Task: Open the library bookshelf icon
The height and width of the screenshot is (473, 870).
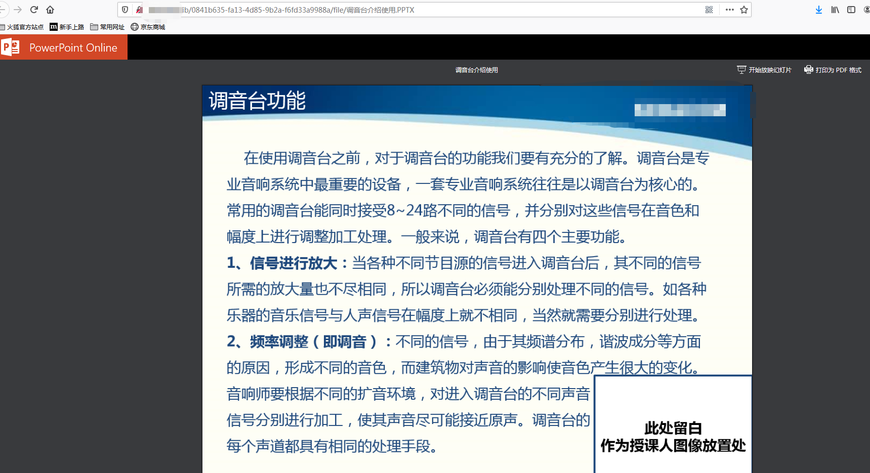Action: (x=835, y=10)
